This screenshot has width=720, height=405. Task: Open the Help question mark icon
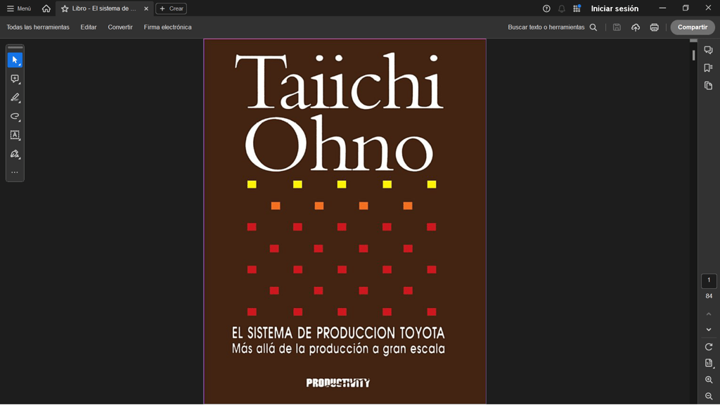pyautogui.click(x=546, y=8)
